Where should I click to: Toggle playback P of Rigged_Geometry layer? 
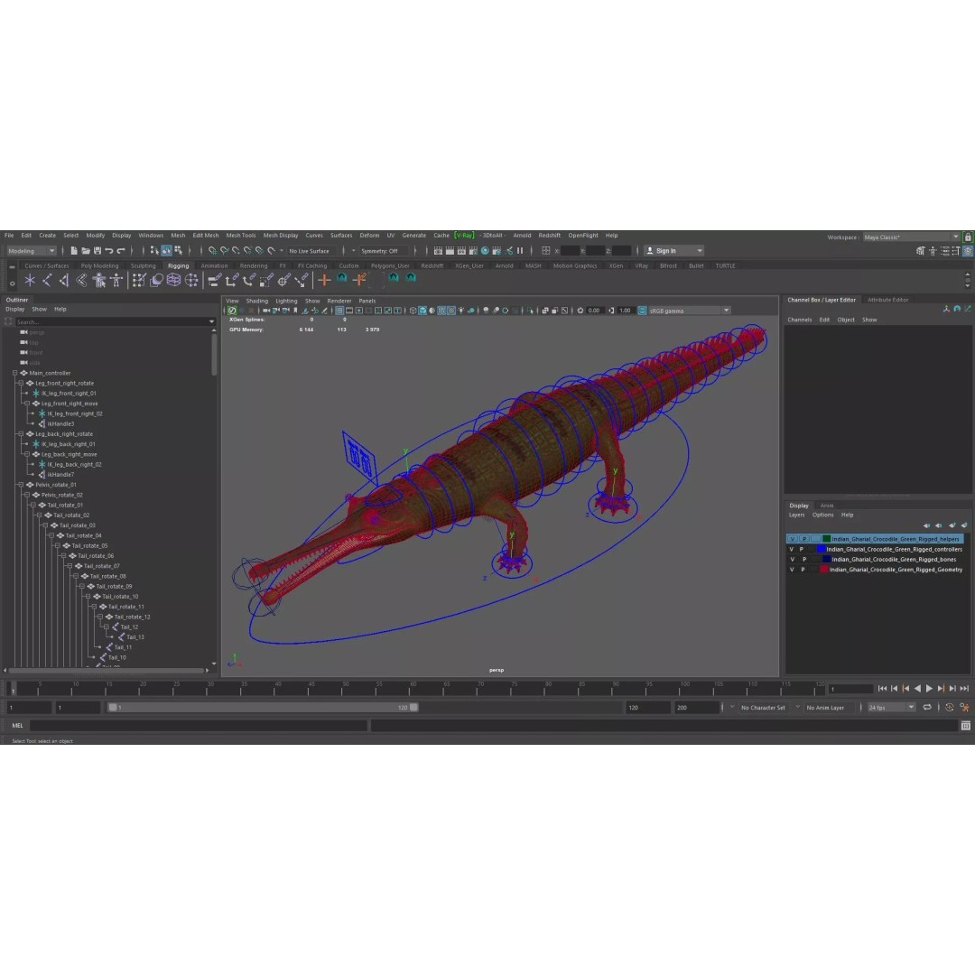point(803,569)
